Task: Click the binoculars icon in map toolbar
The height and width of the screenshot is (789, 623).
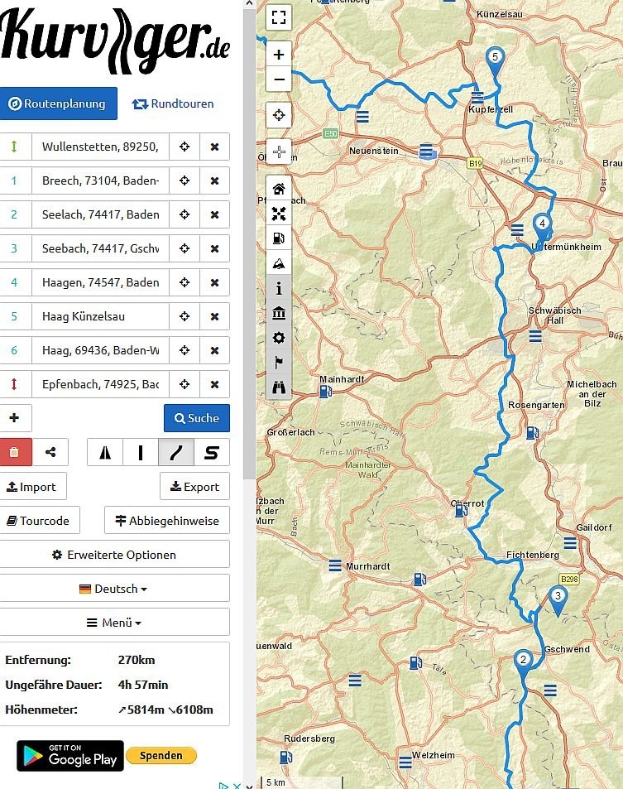Action: 279,387
